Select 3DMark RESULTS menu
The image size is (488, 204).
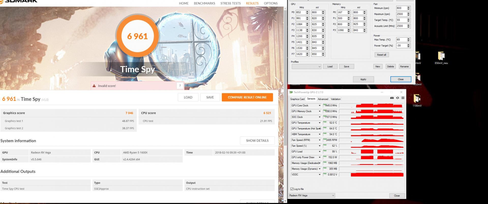click(252, 3)
